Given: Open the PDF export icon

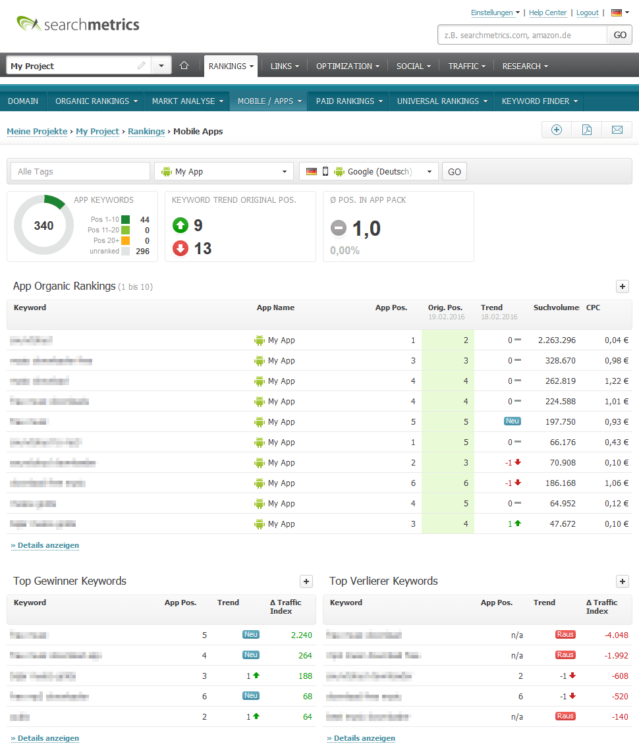Looking at the screenshot, I should [x=586, y=130].
